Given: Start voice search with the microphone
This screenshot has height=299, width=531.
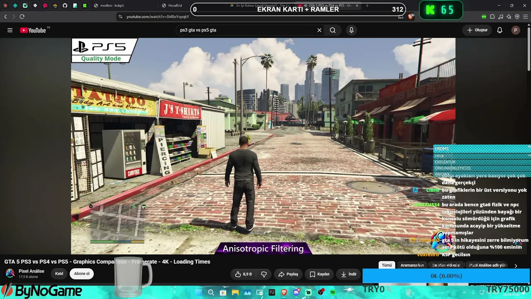Looking at the screenshot, I should pyautogui.click(x=351, y=30).
